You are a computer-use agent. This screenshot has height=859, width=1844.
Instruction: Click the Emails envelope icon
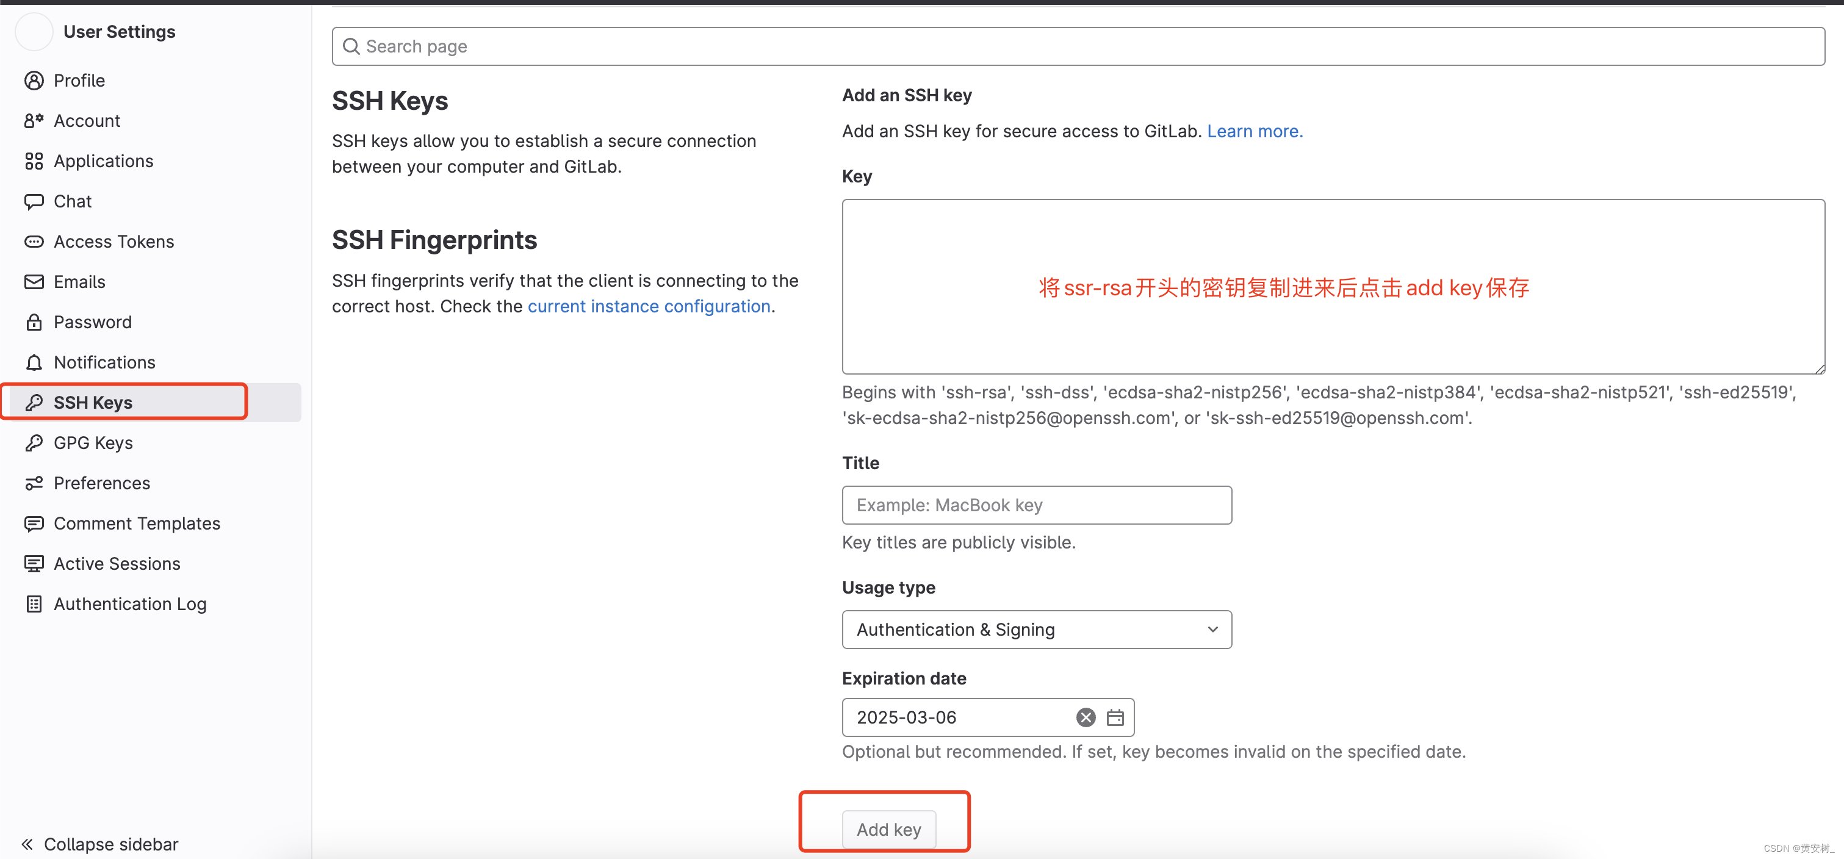(x=34, y=281)
